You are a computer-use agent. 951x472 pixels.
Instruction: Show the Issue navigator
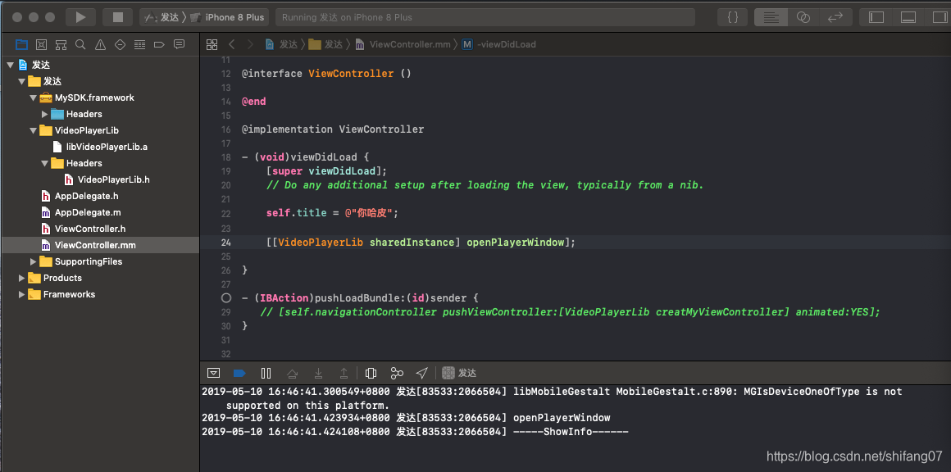pos(100,44)
